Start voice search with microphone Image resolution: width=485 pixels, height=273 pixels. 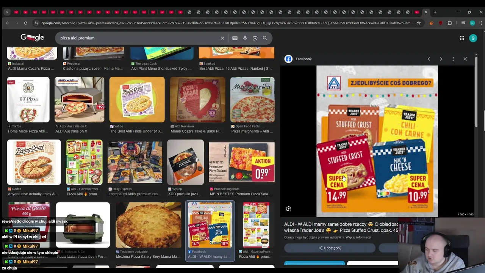[x=245, y=38]
